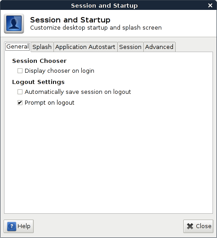Image resolution: width=217 pixels, height=238 pixels.
Task: Switch to the Splash tab
Action: click(42, 47)
